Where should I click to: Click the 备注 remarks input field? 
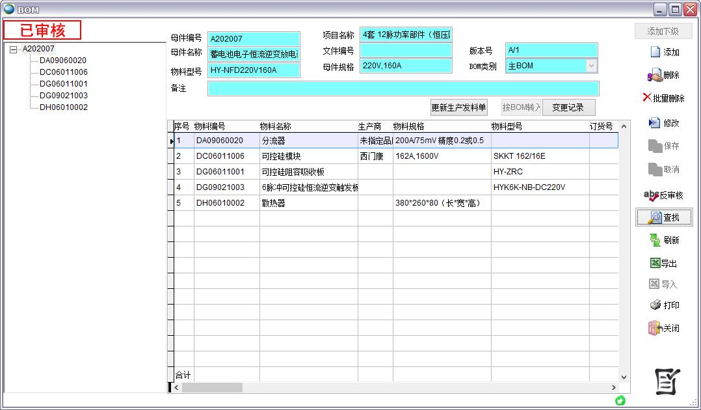[x=403, y=89]
